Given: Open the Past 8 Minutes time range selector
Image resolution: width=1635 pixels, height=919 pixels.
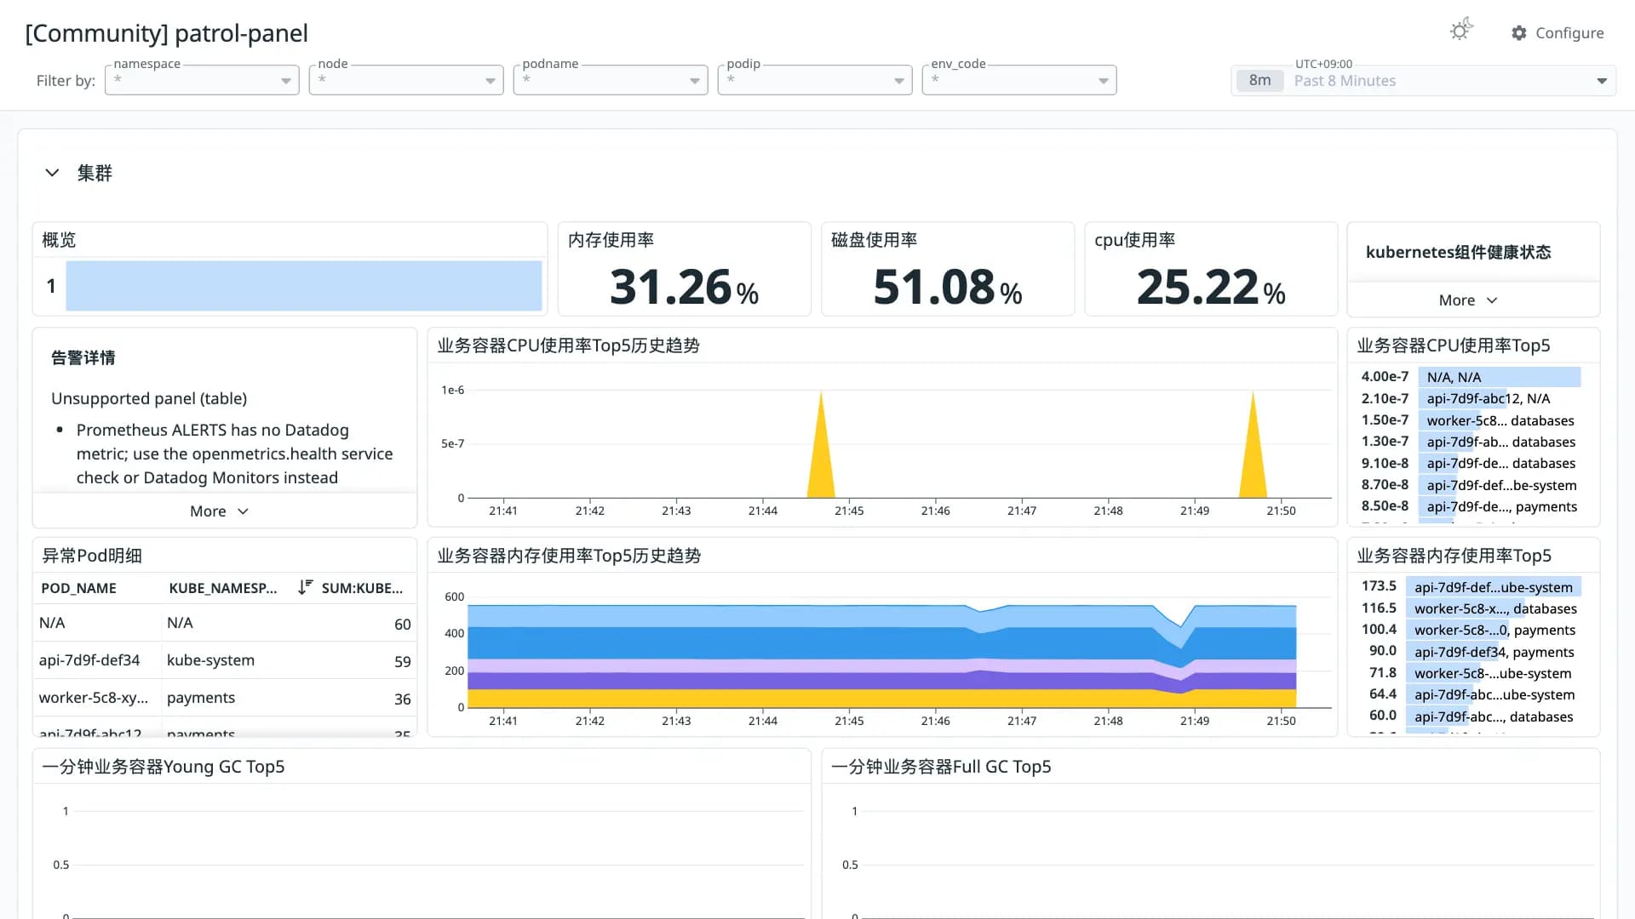Looking at the screenshot, I should pos(1423,81).
